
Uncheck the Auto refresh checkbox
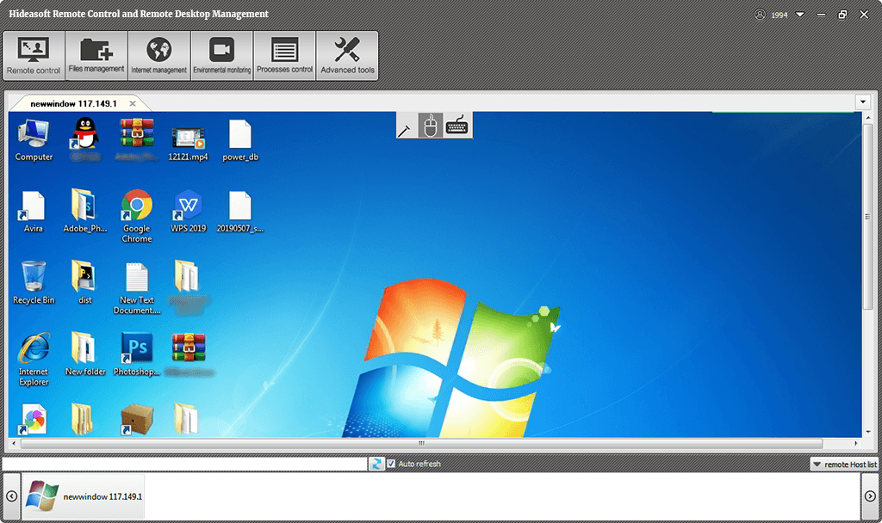click(391, 464)
